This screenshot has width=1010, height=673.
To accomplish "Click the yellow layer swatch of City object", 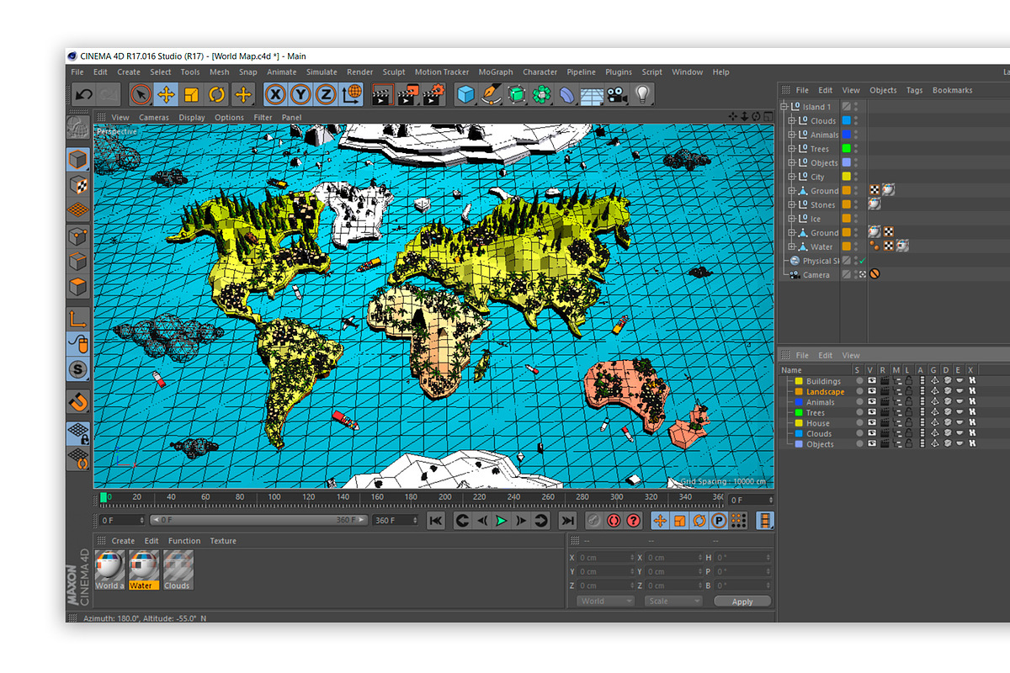I will point(847,177).
